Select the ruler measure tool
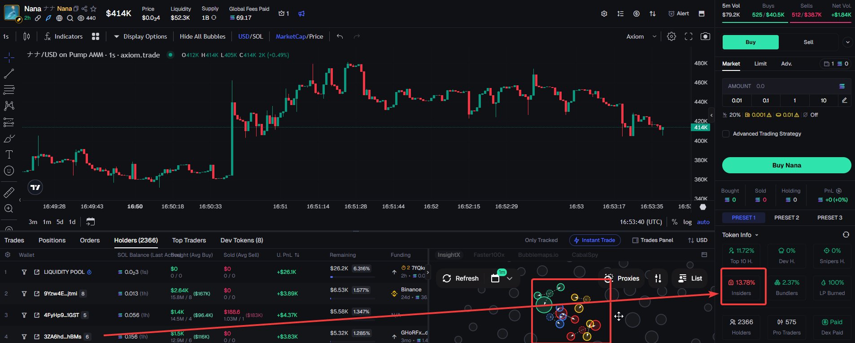 pyautogui.click(x=9, y=193)
